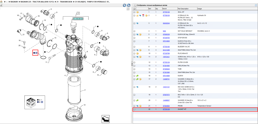258x124 pixels.
Task: Add TUBE row via plus icon
Action: pyautogui.click(x=134, y=69)
